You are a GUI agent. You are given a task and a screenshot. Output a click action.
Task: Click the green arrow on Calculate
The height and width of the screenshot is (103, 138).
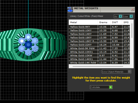coord(111,87)
